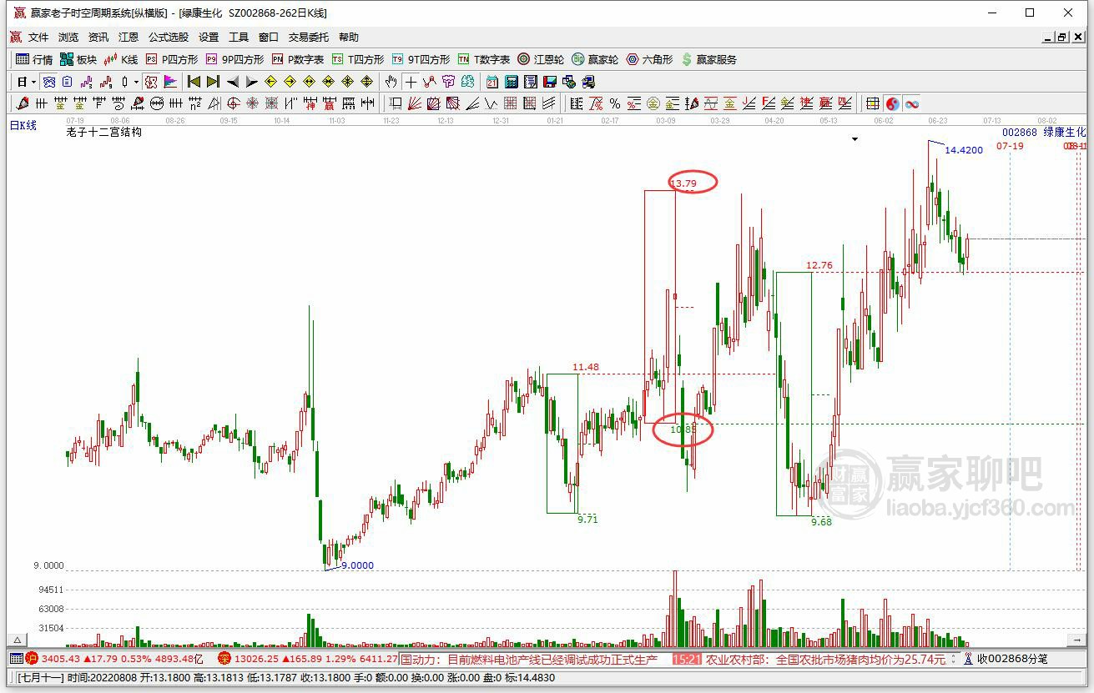The image size is (1094, 693).
Task: Open the 9P四方形 tool
Action: point(234,59)
